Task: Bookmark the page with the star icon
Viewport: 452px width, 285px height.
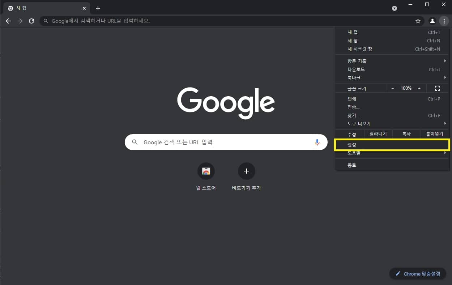Action: point(418,21)
